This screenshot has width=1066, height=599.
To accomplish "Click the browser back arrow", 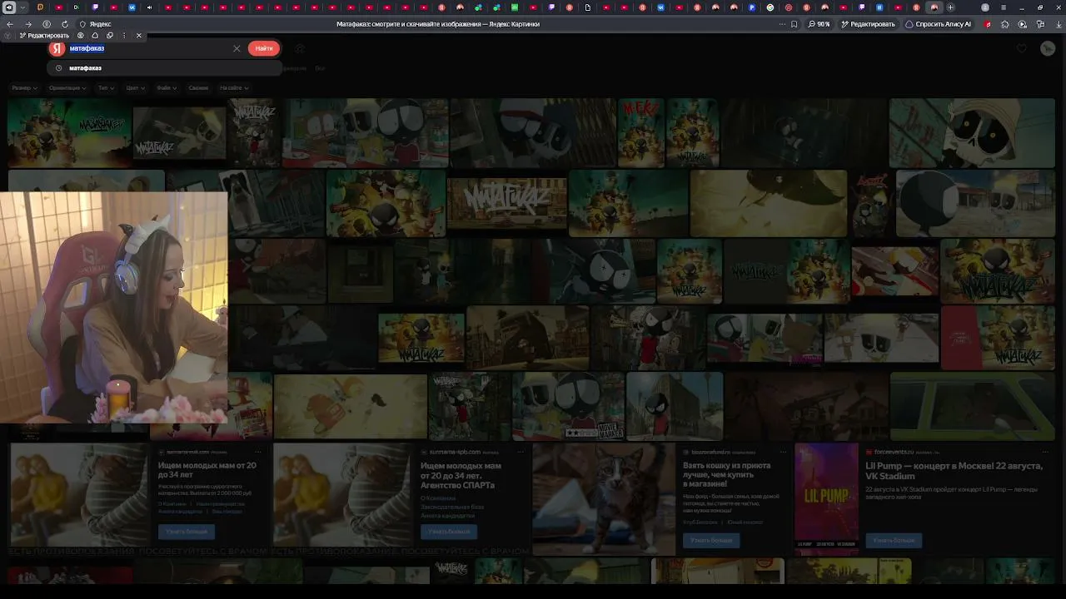I will pyautogui.click(x=10, y=24).
